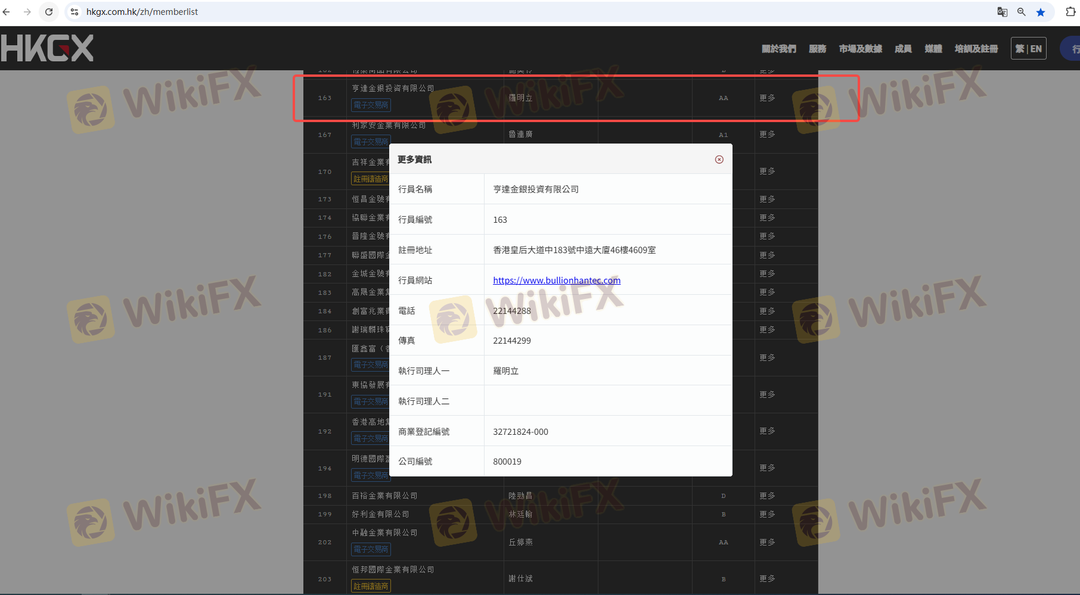Viewport: 1080px width, 595px height.
Task: Select company name 百裕金業有限公司 in row 198
Action: 384,496
